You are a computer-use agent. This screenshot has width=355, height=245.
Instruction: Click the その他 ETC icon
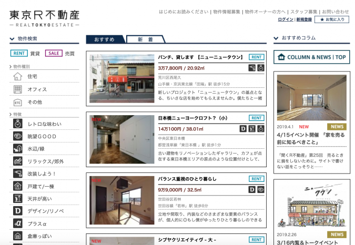pyautogui.click(x=18, y=103)
